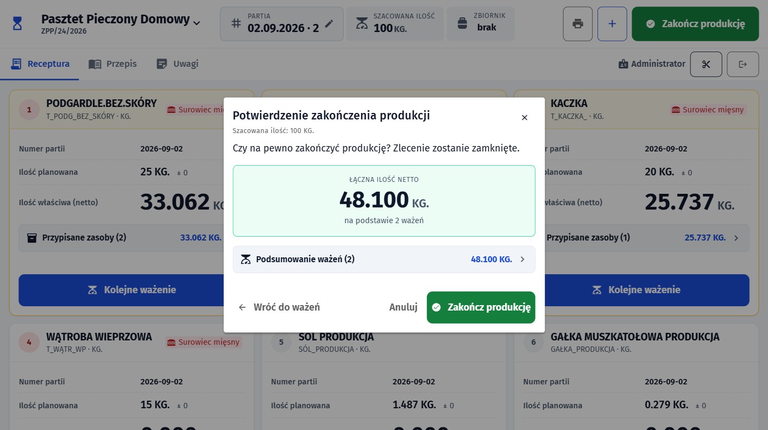
Task: Expand Podsumowanie ważeń (2) row
Action: click(x=384, y=260)
